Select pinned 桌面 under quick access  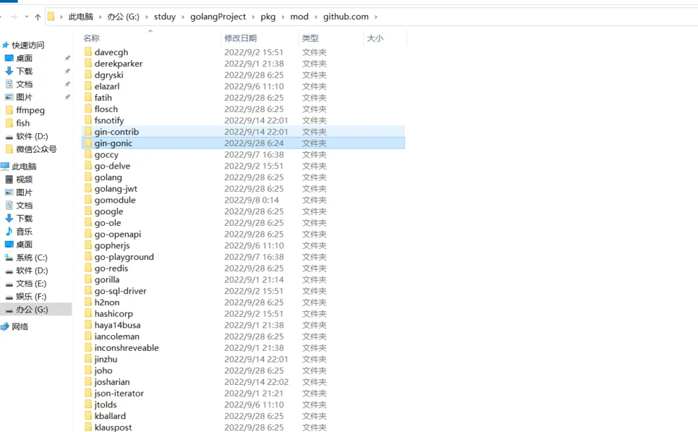[x=24, y=59]
